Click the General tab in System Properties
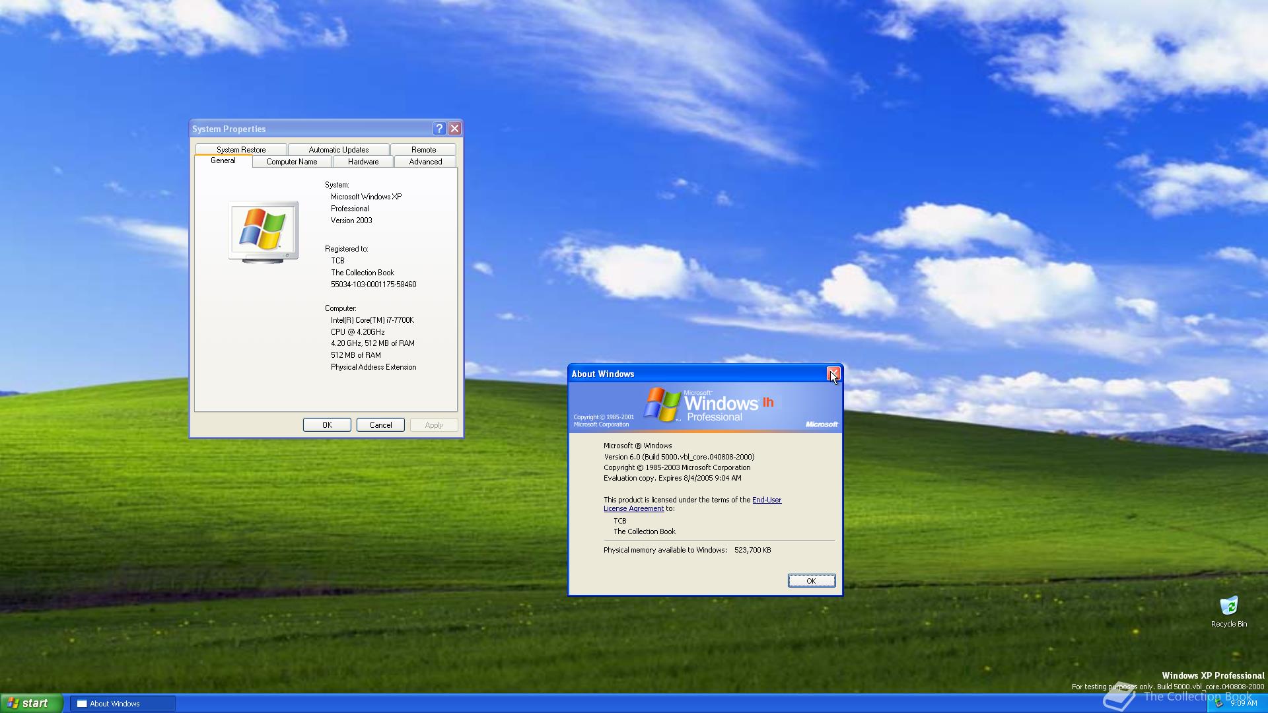This screenshot has height=713, width=1268. tap(222, 160)
